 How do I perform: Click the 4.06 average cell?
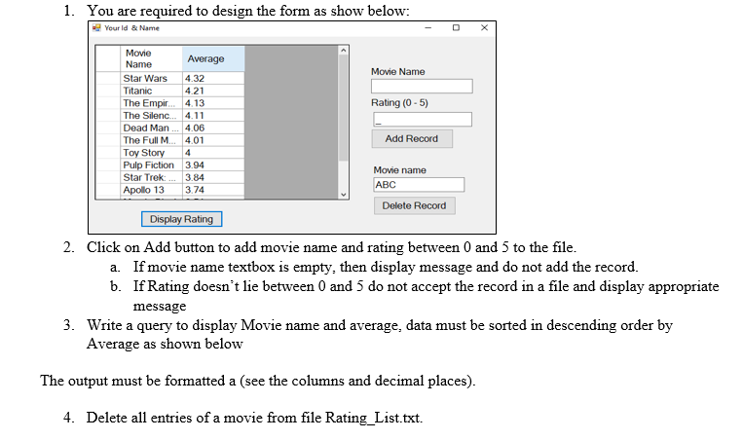[x=213, y=128]
